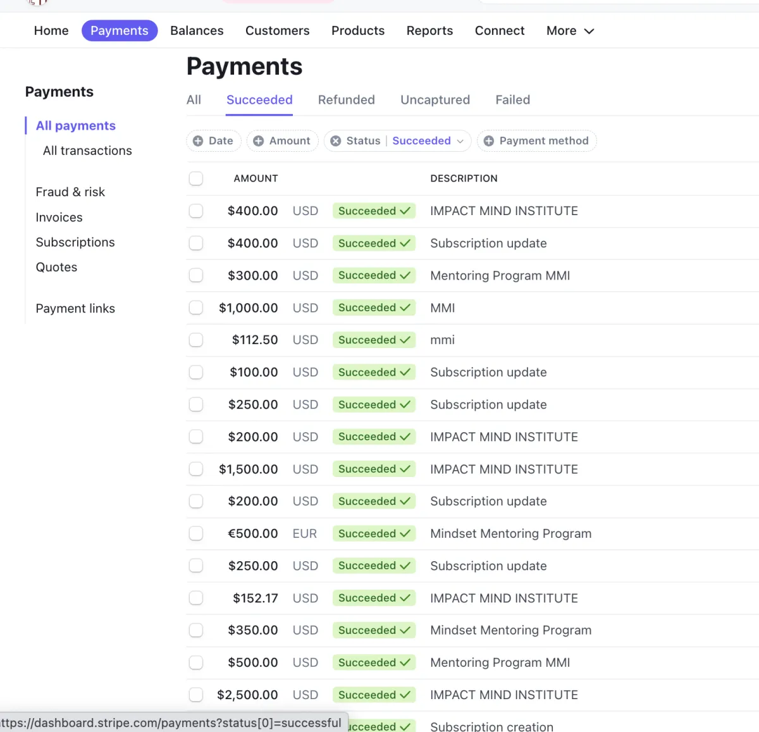This screenshot has width=759, height=732.
Task: Expand the More menu in navigation
Action: 570,31
